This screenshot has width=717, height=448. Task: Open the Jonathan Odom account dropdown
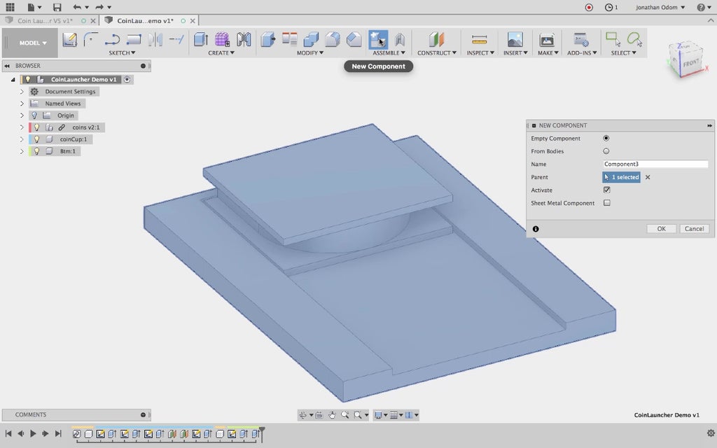tap(660, 7)
